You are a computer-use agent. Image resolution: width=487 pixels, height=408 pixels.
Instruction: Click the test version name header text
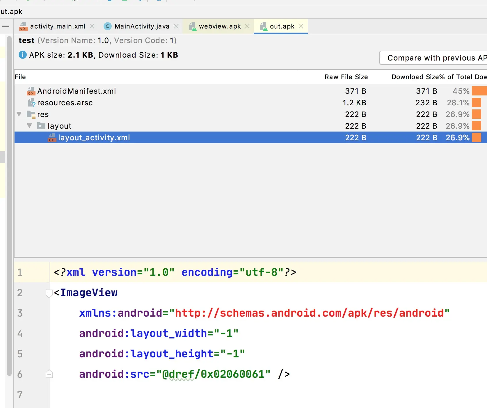97,40
